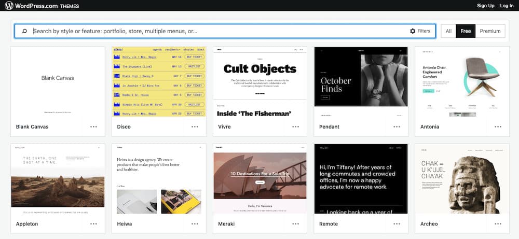This screenshot has height=239, width=519.
Task: Open the Pendant theme preview thumbnail
Action: [x=361, y=82]
